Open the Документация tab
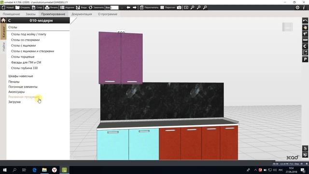This screenshot has height=174, width=309. pos(82,14)
